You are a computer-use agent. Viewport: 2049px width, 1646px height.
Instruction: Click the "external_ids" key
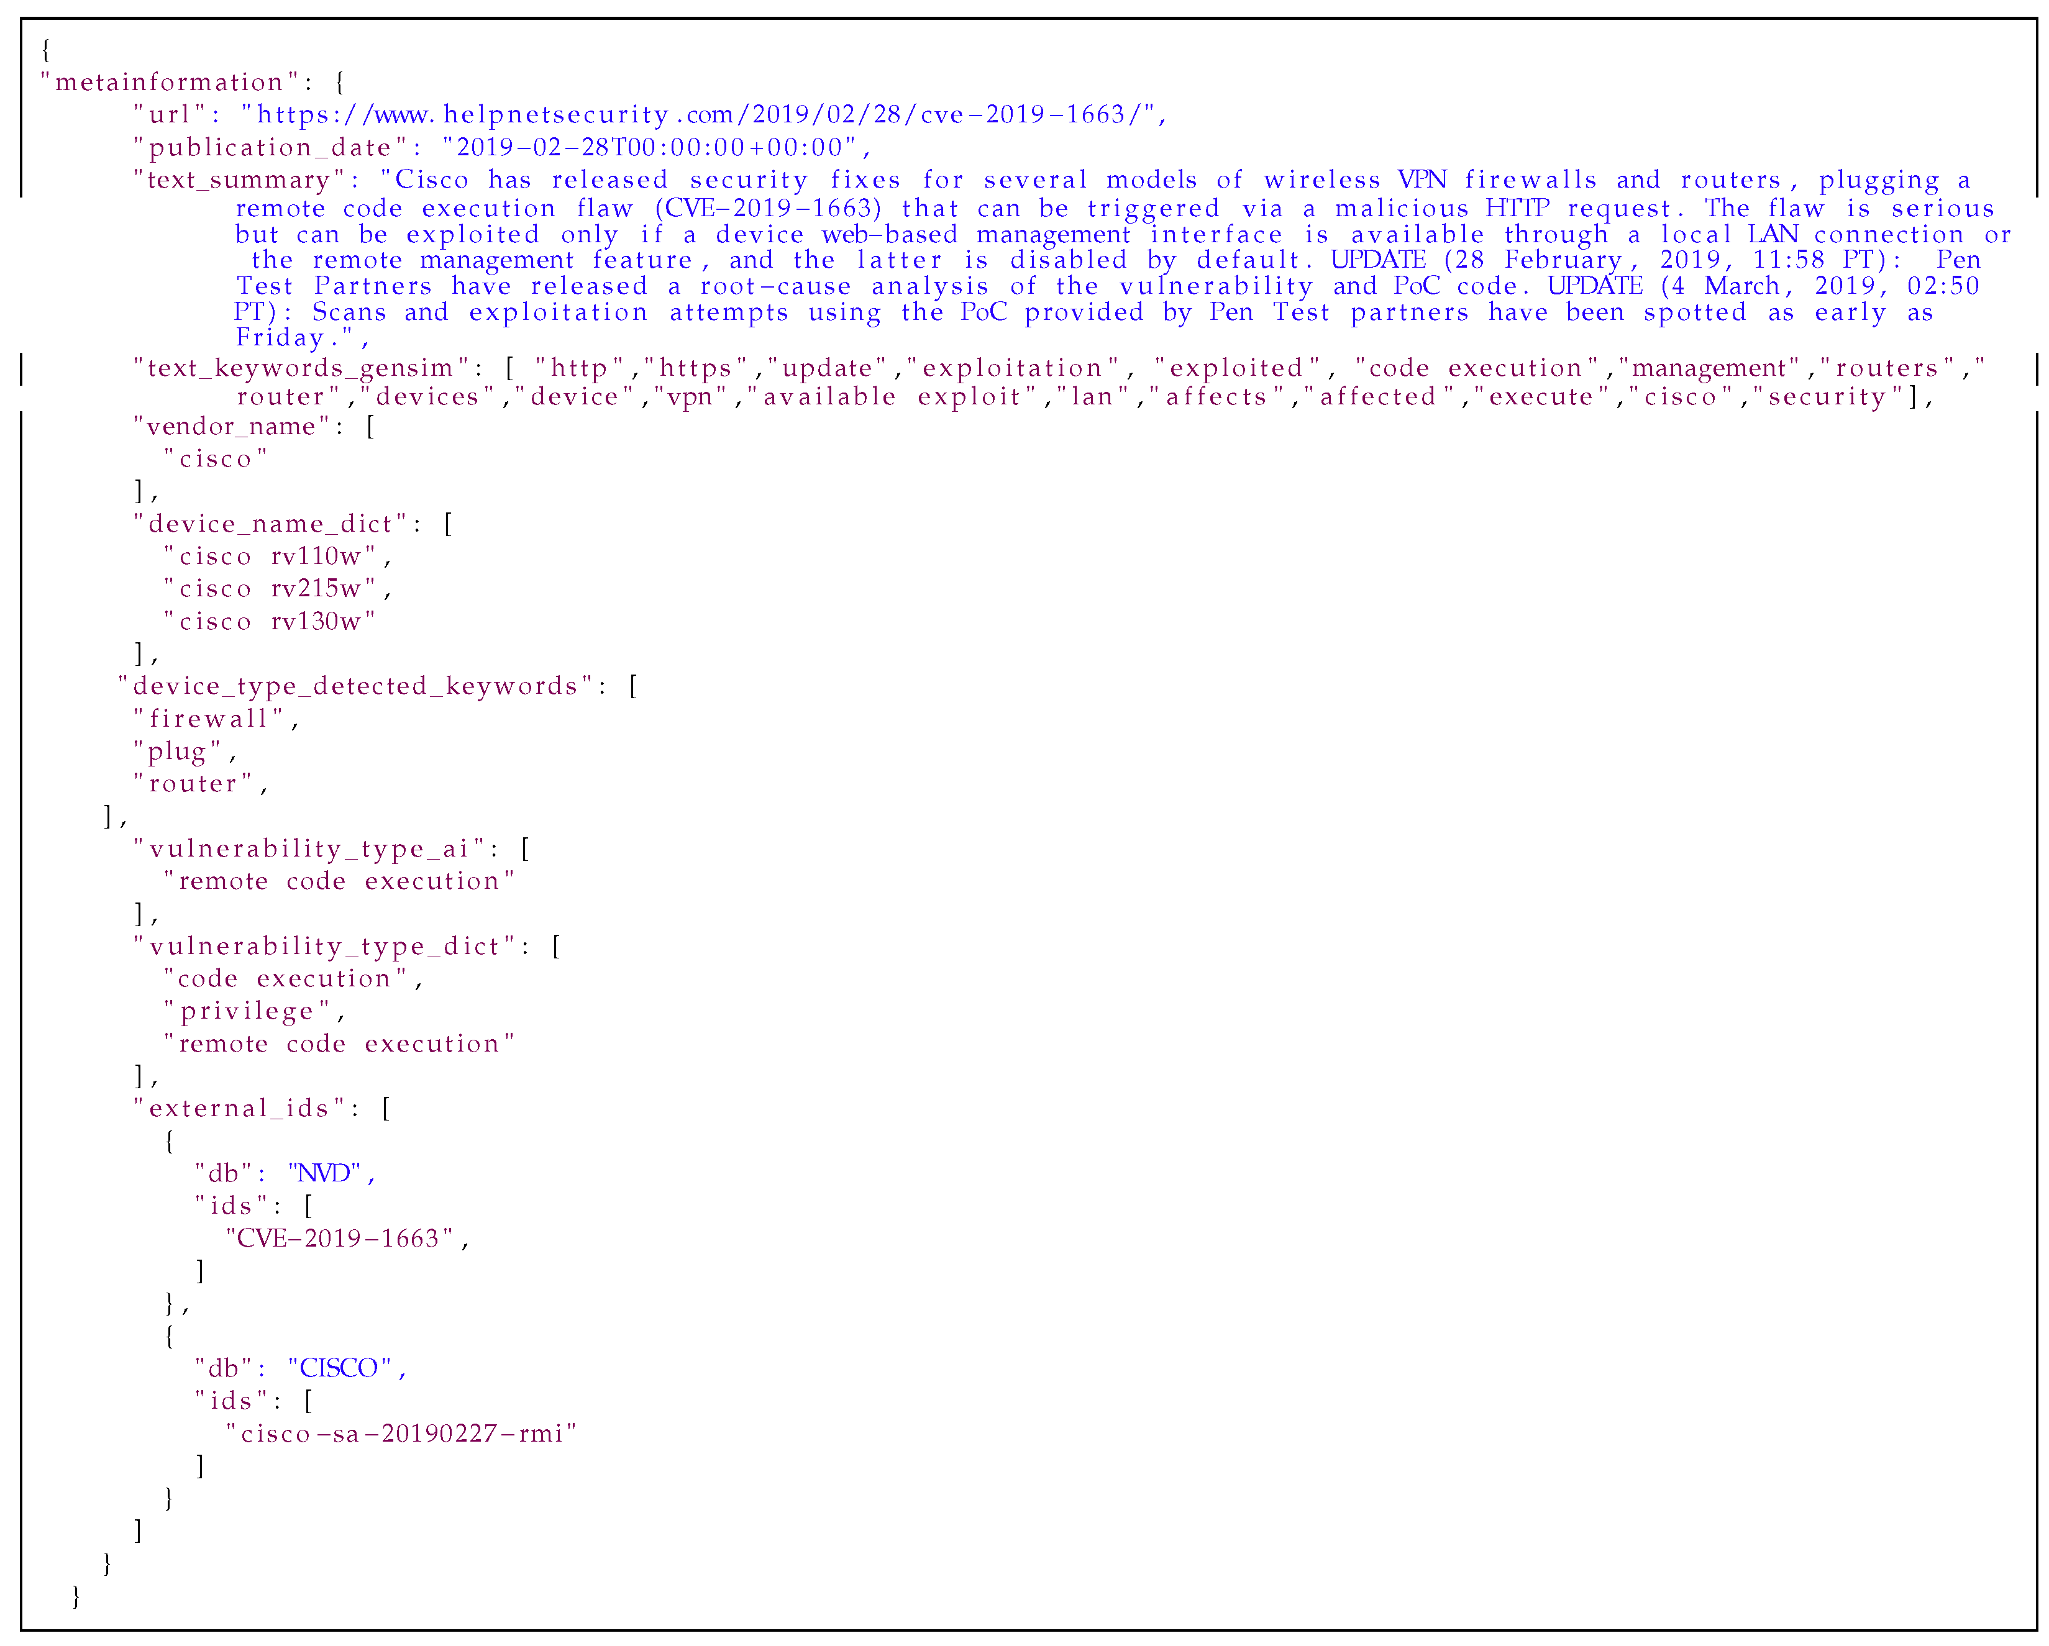[239, 1108]
